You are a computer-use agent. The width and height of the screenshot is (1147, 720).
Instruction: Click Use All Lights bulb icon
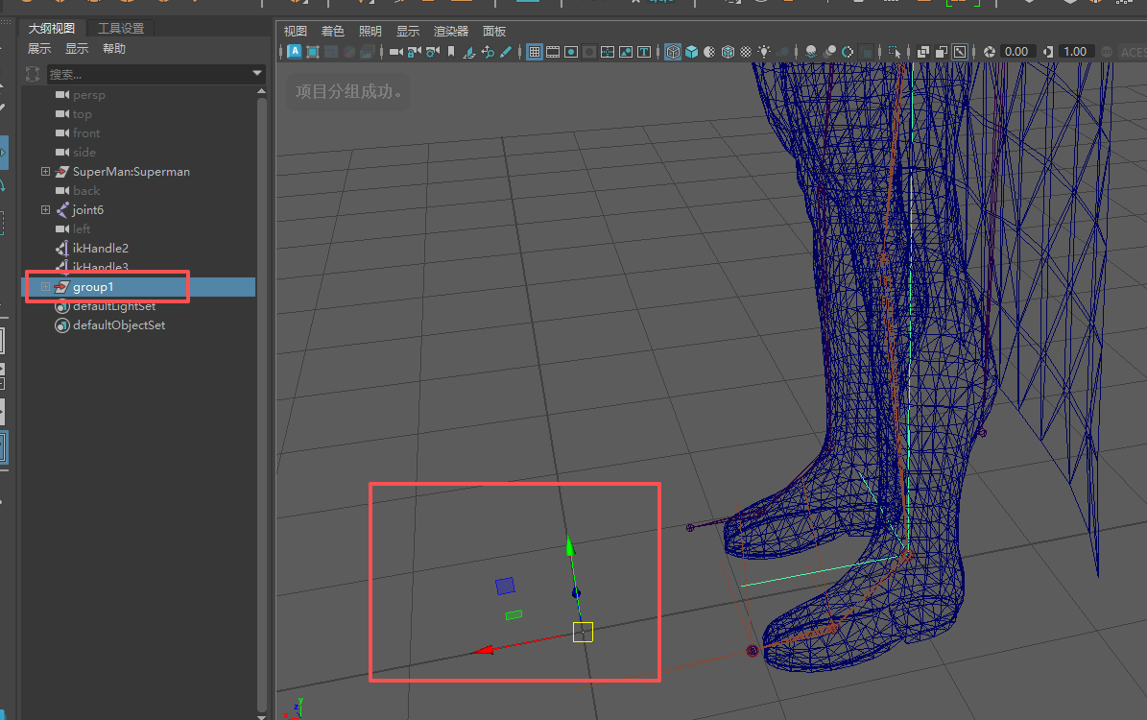764,51
